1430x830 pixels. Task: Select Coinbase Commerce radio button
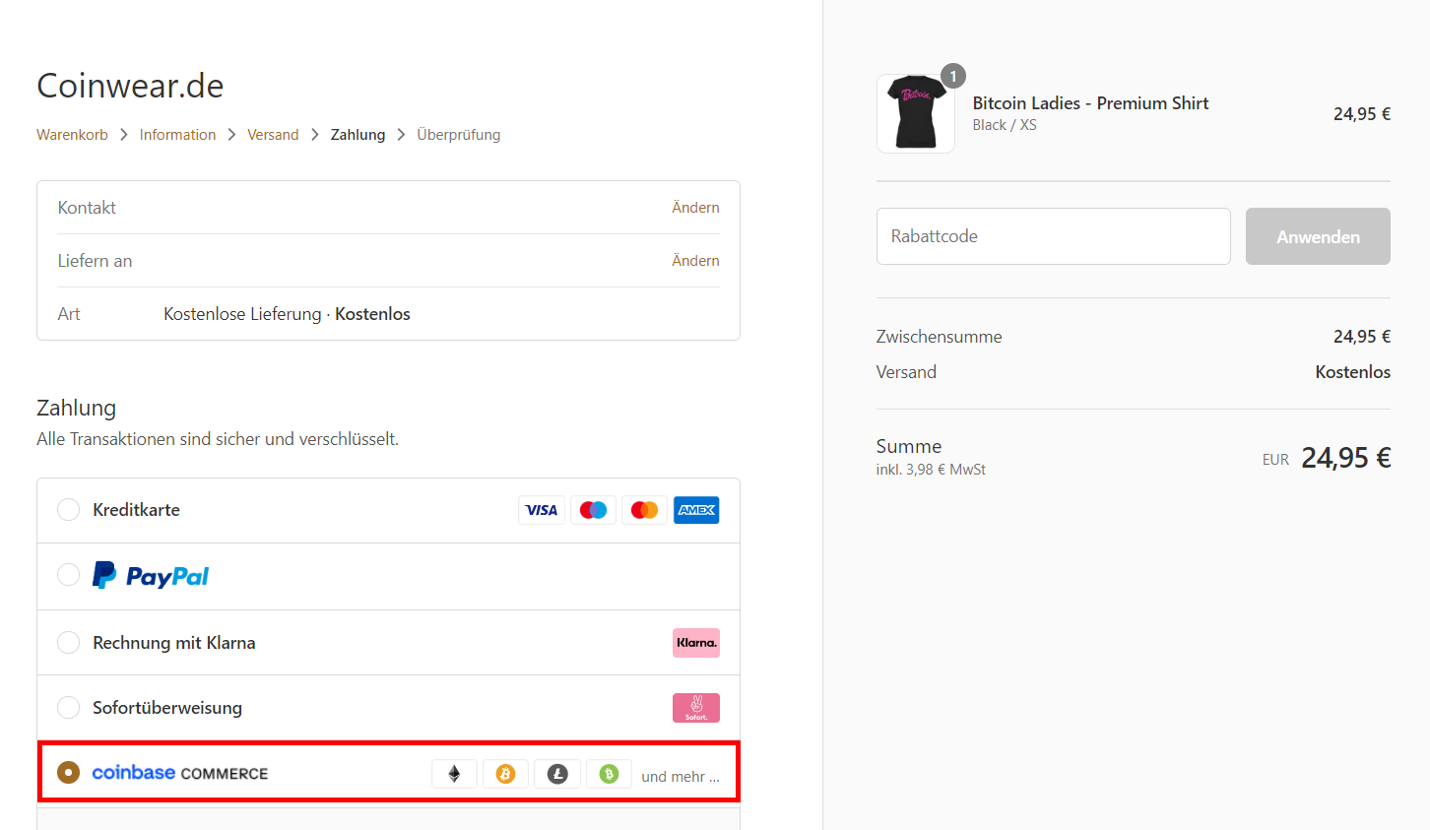pyautogui.click(x=68, y=773)
